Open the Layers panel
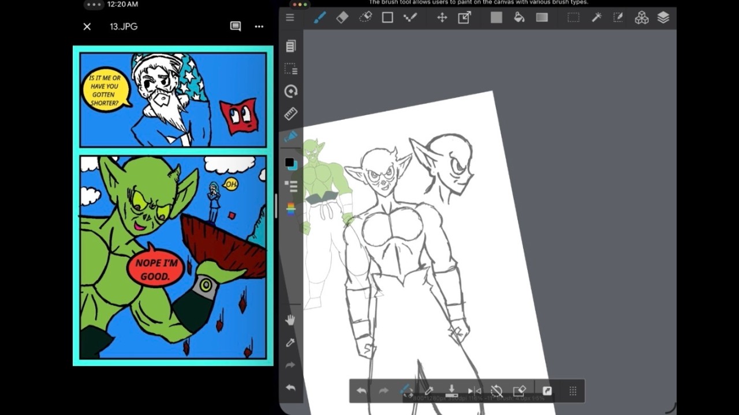The width and height of the screenshot is (739, 415). point(663,17)
